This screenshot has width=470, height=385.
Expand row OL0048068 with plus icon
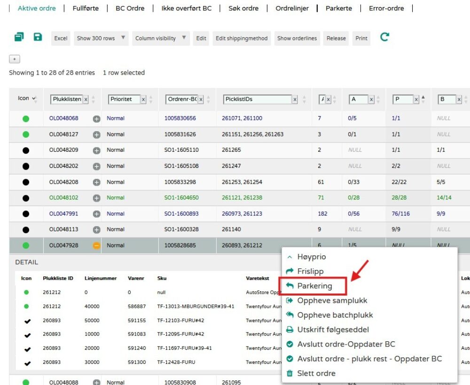click(96, 118)
